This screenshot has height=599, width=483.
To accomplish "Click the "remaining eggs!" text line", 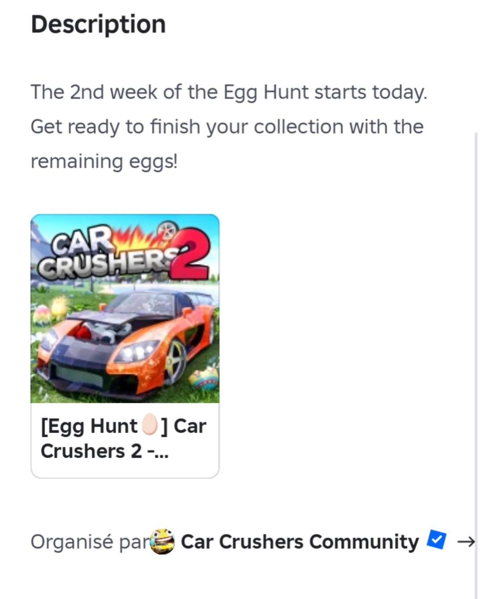I will 104,161.
